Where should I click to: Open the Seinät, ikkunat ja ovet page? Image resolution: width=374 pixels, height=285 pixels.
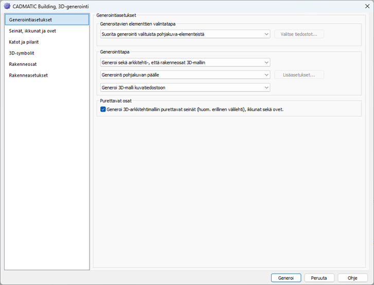point(32,31)
